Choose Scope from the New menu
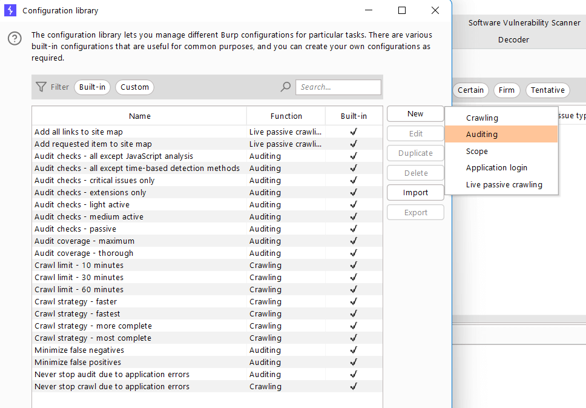This screenshot has height=408, width=586. point(501,151)
